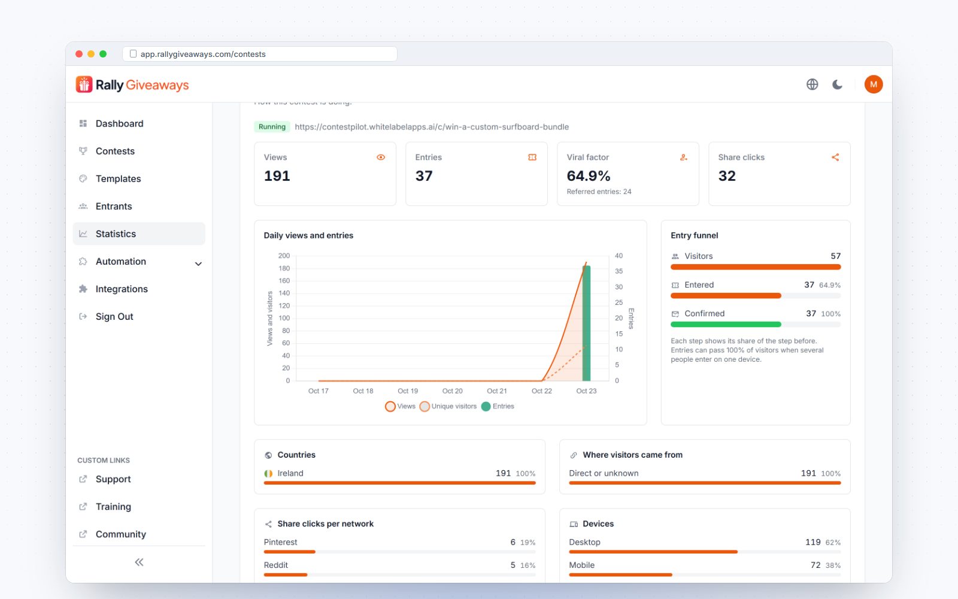
Task: Open the Community custom link
Action: click(x=139, y=534)
